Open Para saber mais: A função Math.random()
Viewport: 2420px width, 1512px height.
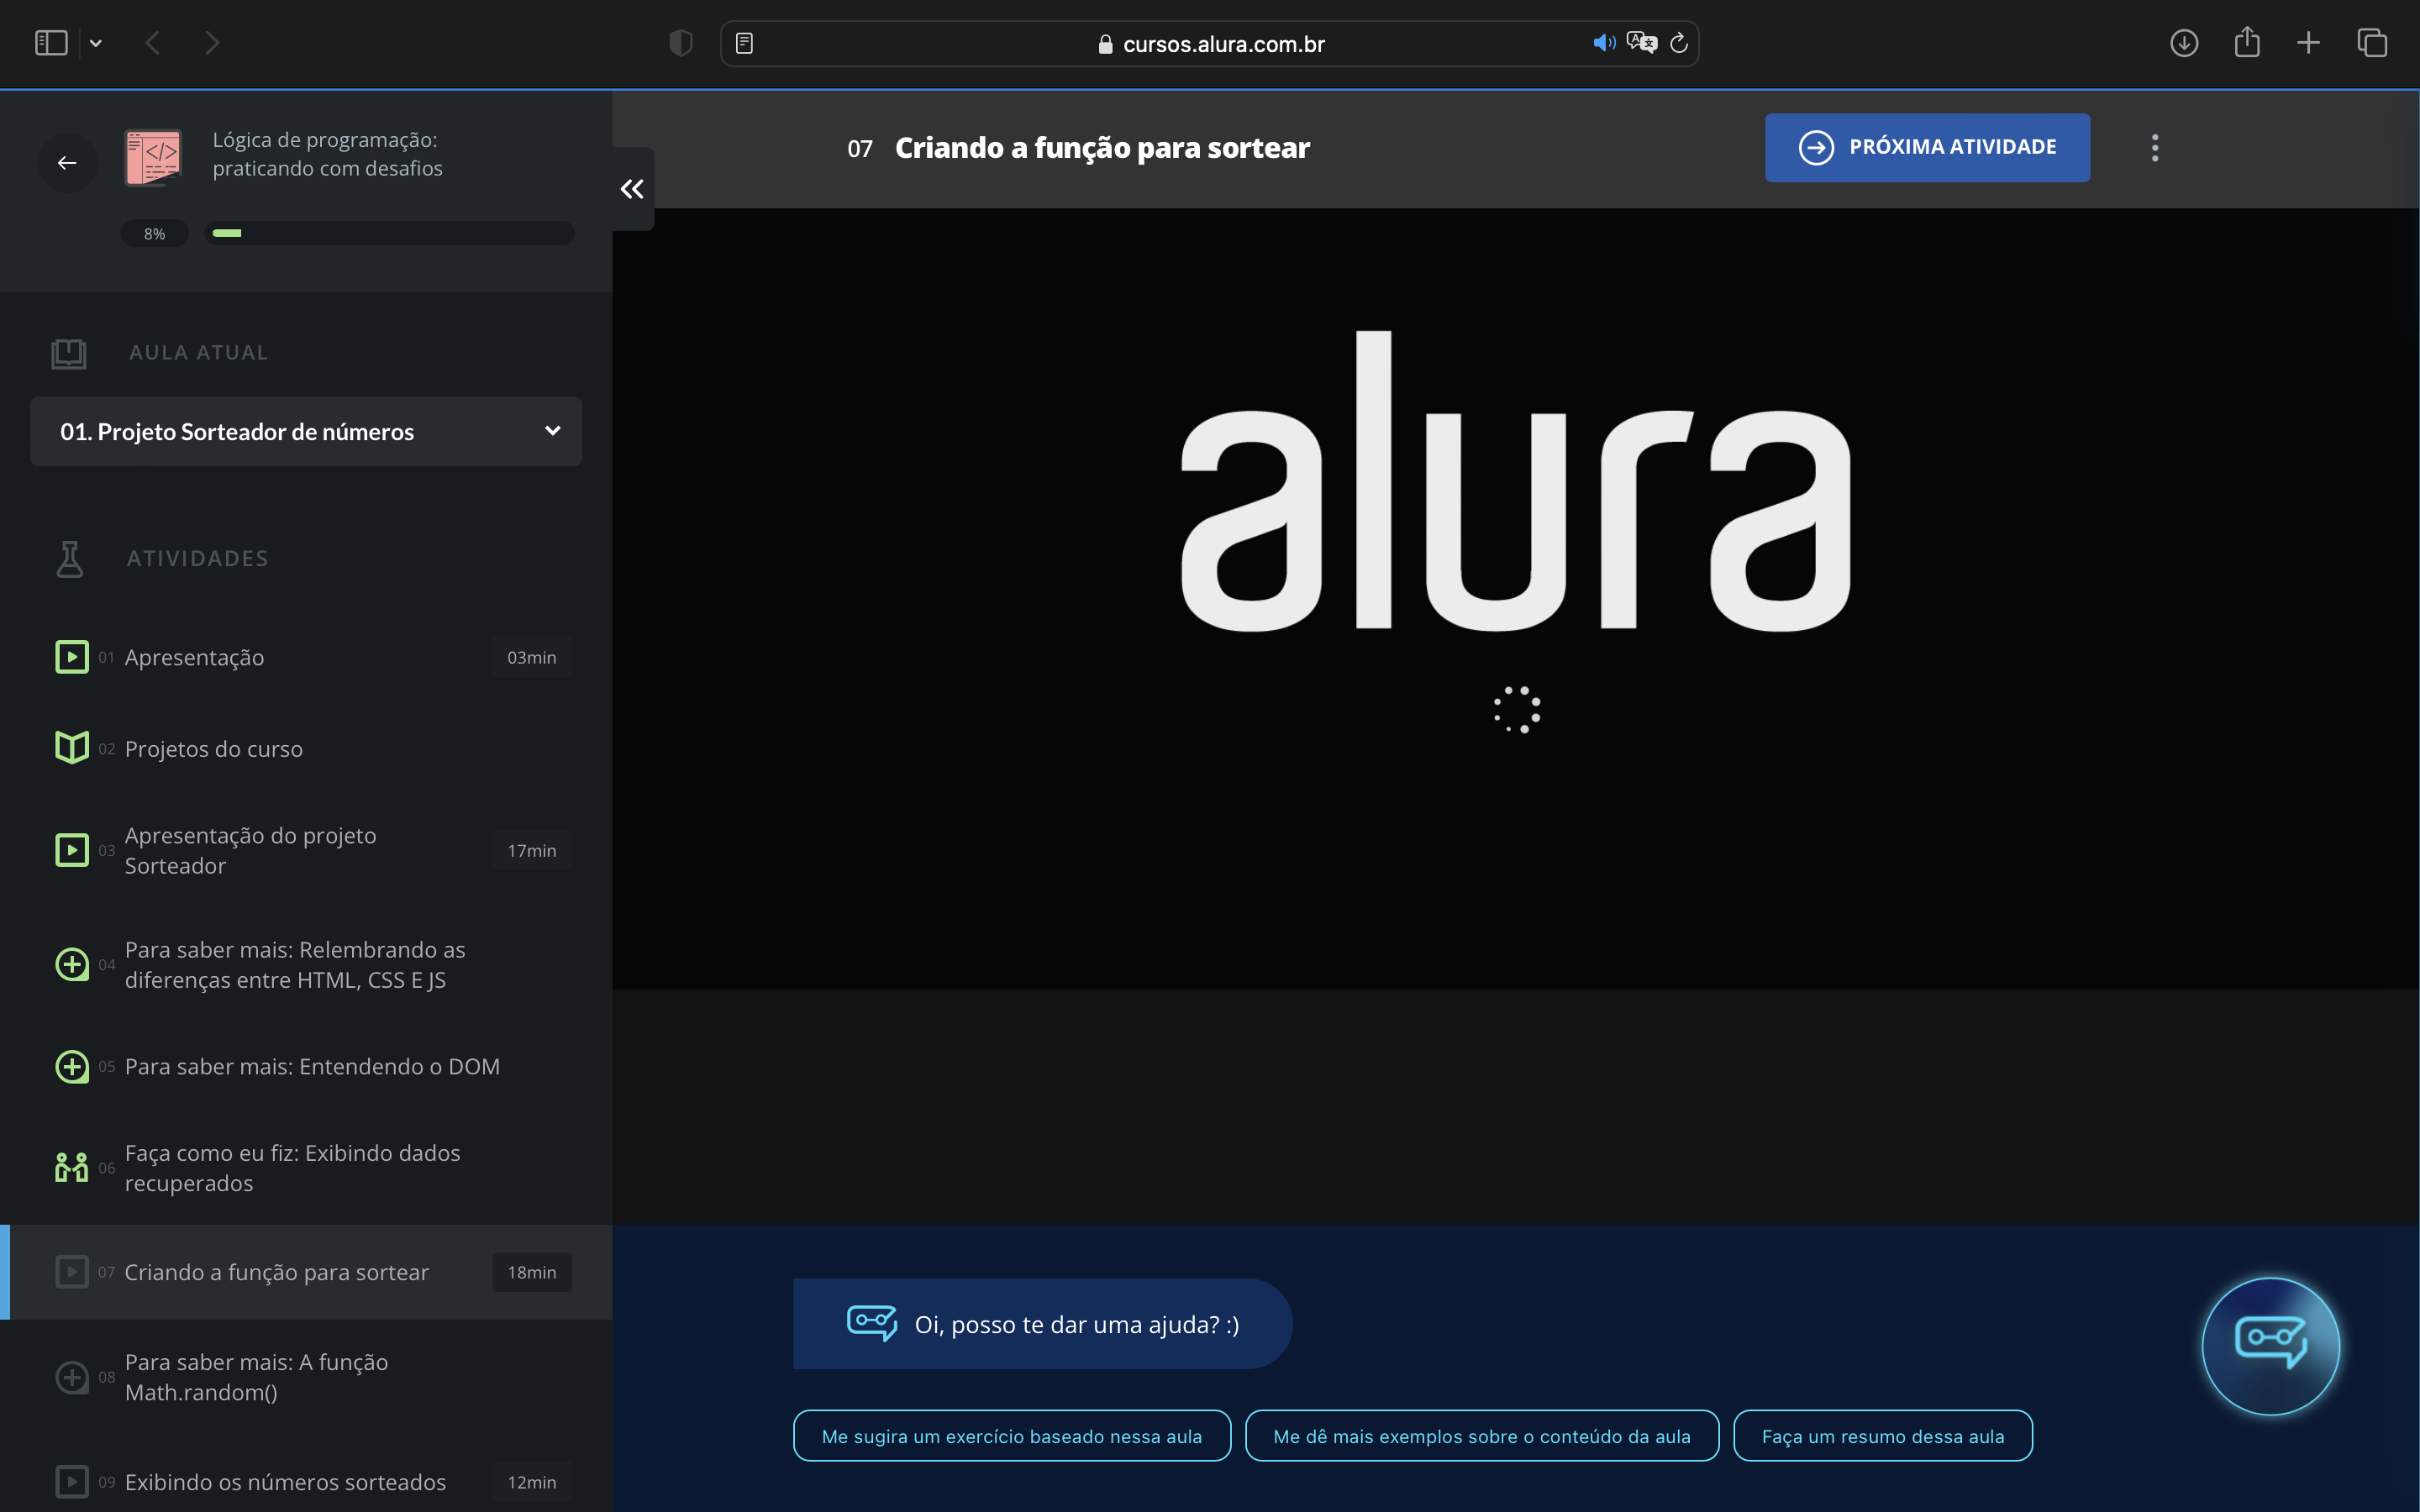(306, 1378)
